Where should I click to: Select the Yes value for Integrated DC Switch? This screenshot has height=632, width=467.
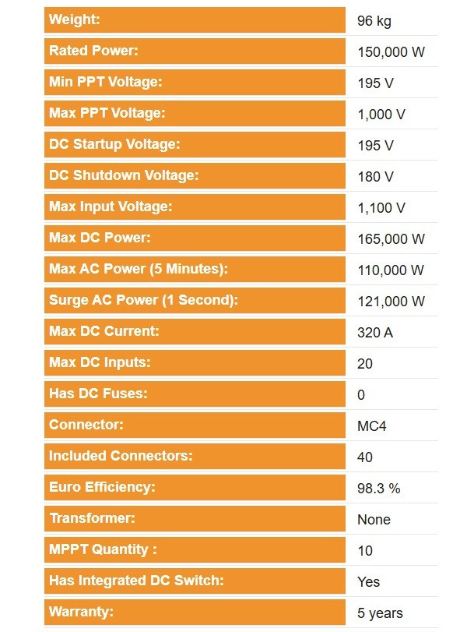pyautogui.click(x=369, y=582)
